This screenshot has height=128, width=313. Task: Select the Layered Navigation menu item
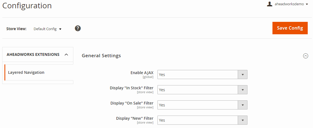coord(26,72)
